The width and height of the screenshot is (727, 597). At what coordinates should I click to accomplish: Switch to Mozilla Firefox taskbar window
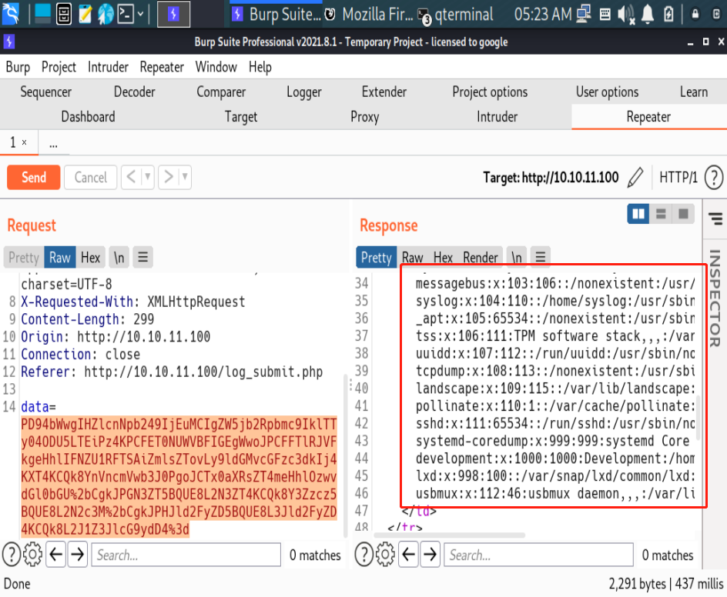pyautogui.click(x=369, y=15)
